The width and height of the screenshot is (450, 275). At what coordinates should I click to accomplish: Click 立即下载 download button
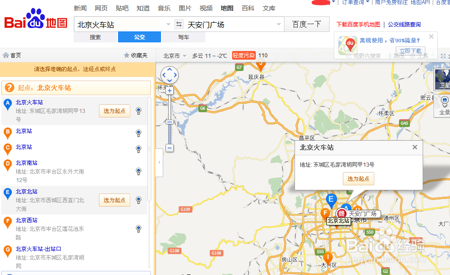tap(410, 51)
